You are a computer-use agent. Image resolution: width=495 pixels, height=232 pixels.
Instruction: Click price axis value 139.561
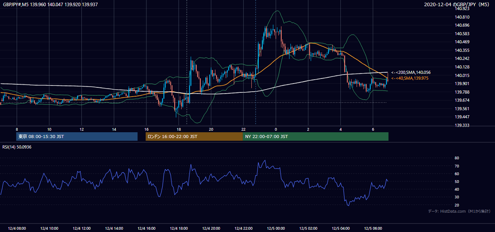pos(462,109)
